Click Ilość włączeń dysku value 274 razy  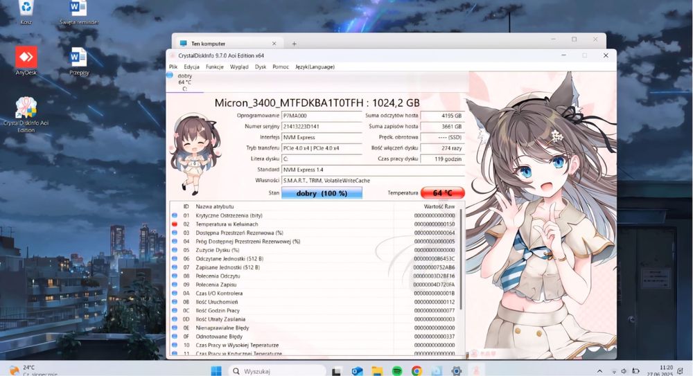click(x=442, y=148)
